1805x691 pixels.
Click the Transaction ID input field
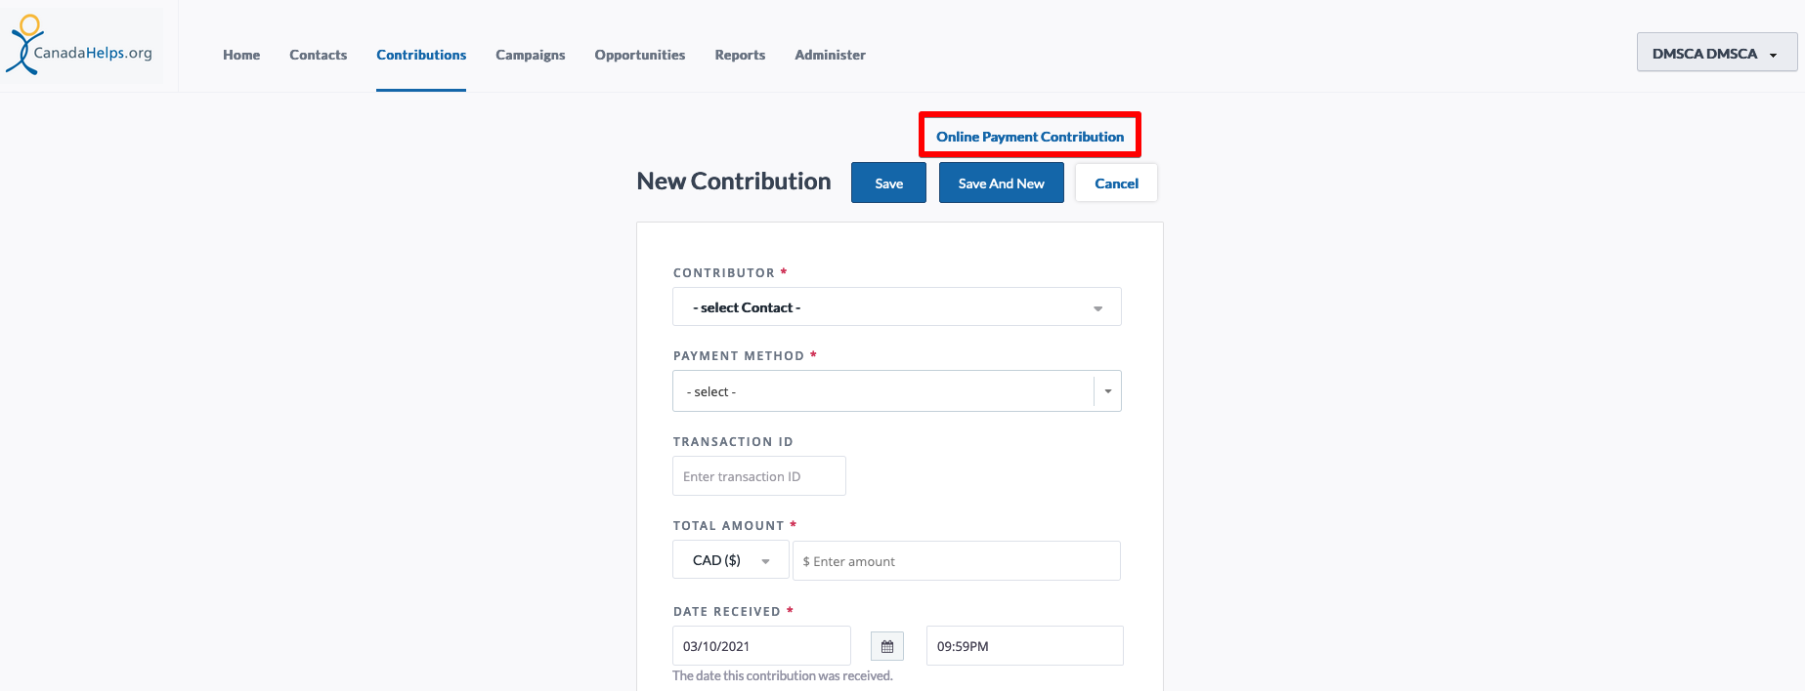pyautogui.click(x=758, y=476)
